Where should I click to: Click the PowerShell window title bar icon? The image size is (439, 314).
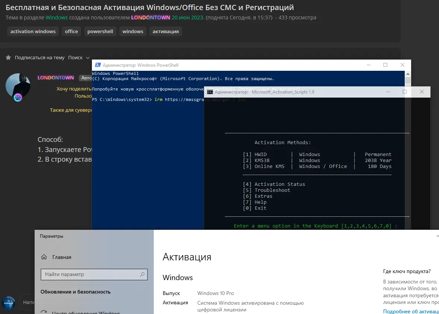coord(98,65)
